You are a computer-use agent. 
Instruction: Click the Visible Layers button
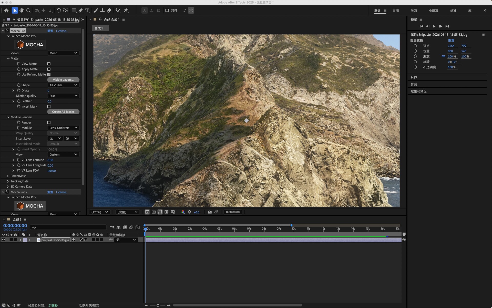(x=63, y=80)
